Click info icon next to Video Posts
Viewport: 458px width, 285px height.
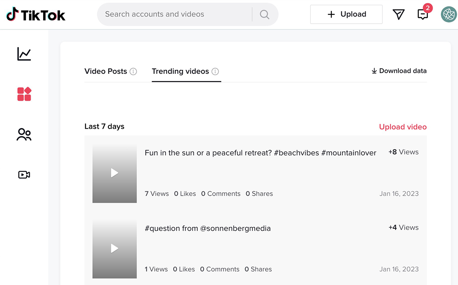tap(133, 71)
